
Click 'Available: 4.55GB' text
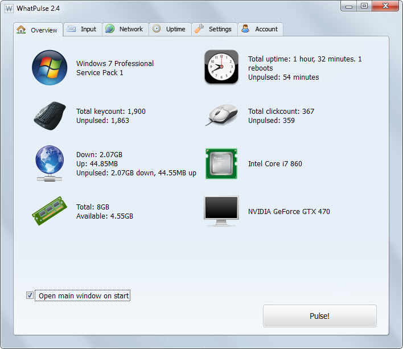point(105,216)
